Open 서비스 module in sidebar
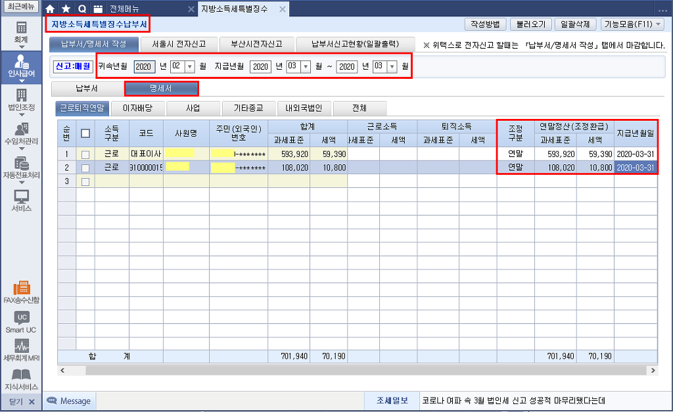This screenshot has height=412, width=673. coord(21,201)
